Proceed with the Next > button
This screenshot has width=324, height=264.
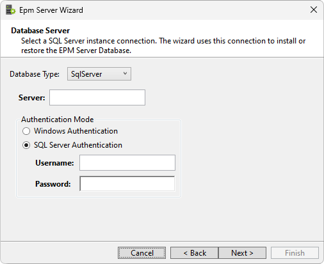[242, 253]
